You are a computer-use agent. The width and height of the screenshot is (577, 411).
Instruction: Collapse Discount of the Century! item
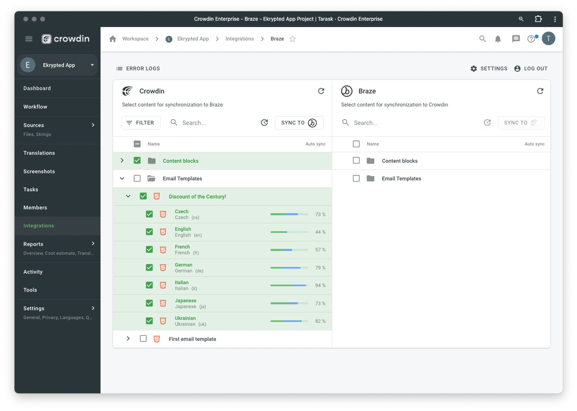[128, 196]
